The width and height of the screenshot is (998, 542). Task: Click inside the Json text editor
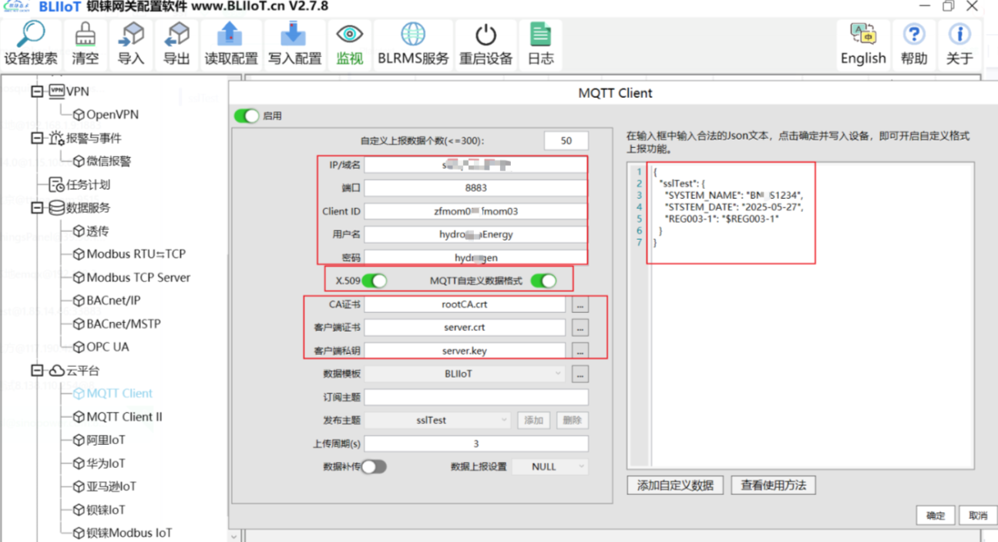[801, 316]
